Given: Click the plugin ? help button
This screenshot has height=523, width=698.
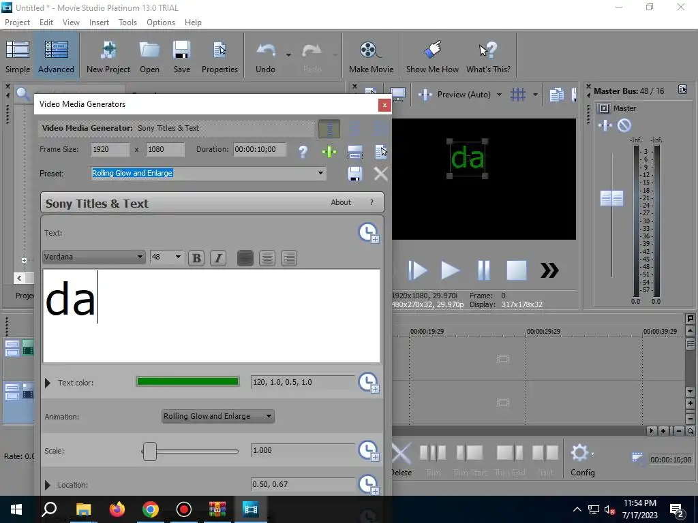Looking at the screenshot, I should click(371, 202).
